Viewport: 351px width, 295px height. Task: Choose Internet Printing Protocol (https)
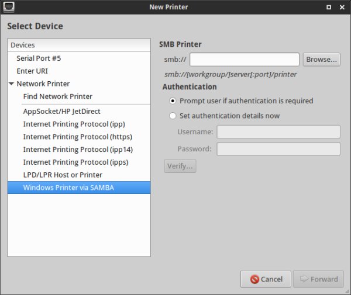click(76, 137)
